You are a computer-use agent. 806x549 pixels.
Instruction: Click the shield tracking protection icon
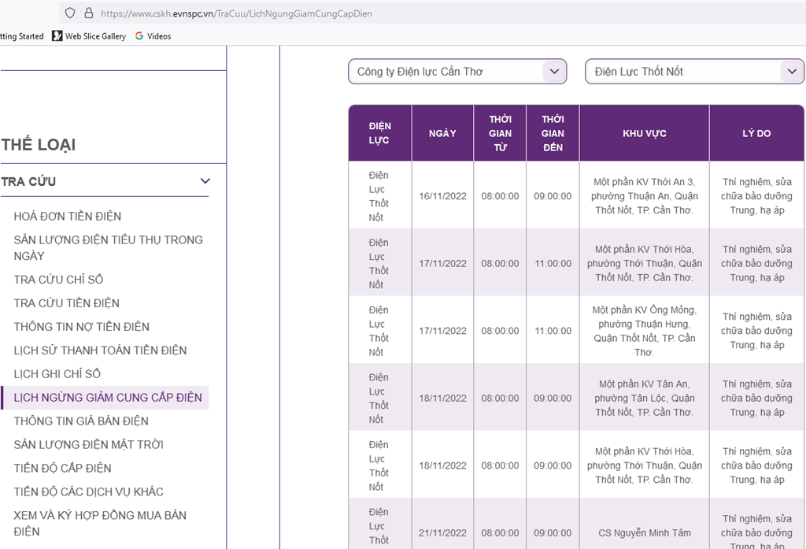point(70,13)
